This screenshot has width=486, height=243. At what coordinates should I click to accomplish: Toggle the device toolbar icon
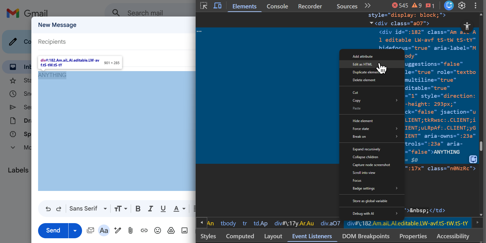pos(218,6)
